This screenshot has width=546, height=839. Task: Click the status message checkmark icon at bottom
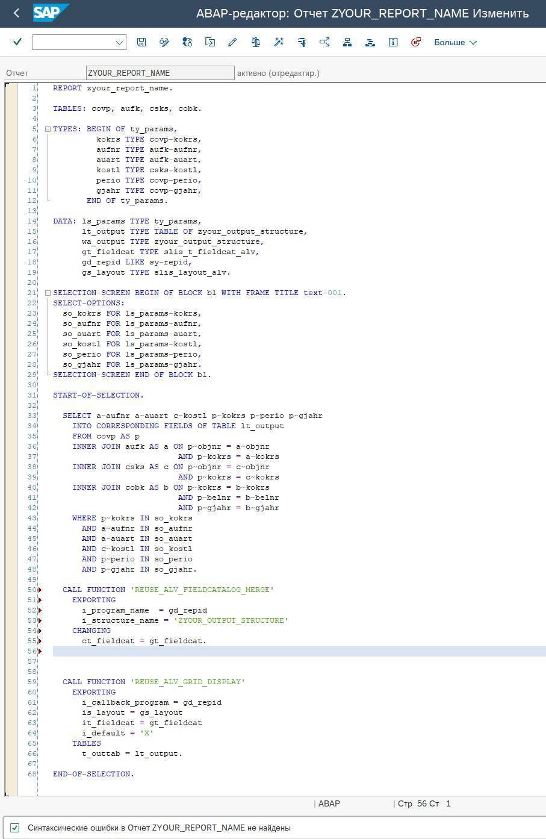pyautogui.click(x=15, y=828)
